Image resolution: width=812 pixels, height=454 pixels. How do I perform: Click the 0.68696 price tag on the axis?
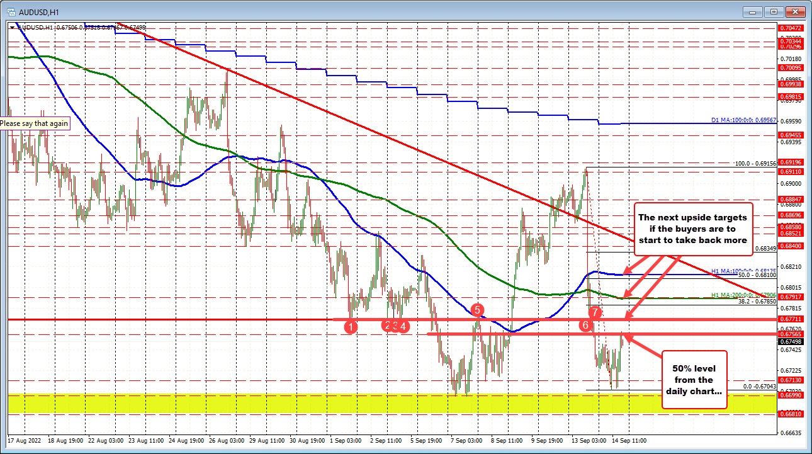pyautogui.click(x=792, y=215)
